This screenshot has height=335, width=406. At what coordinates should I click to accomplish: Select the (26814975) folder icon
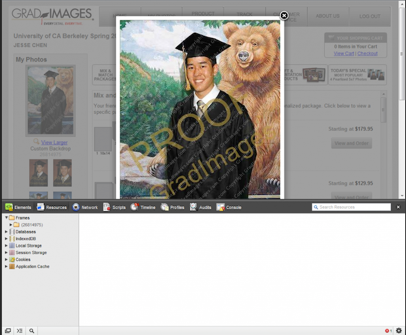click(x=16, y=224)
